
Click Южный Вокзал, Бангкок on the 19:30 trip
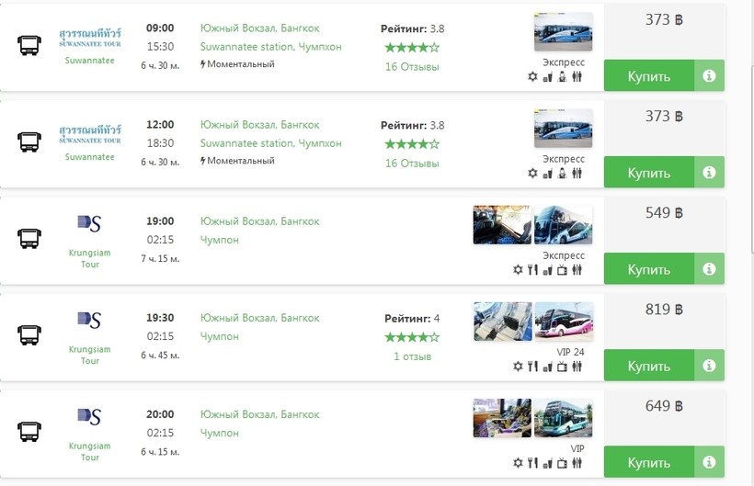[x=259, y=318]
